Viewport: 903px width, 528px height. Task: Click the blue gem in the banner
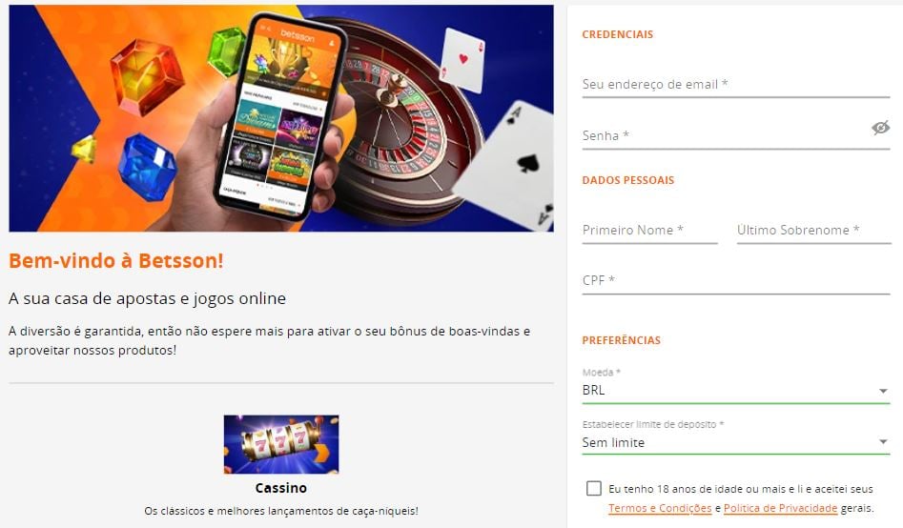[x=148, y=167]
